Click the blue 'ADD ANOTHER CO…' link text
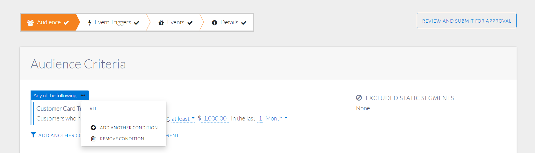The width and height of the screenshot is (535, 153). click(60, 135)
